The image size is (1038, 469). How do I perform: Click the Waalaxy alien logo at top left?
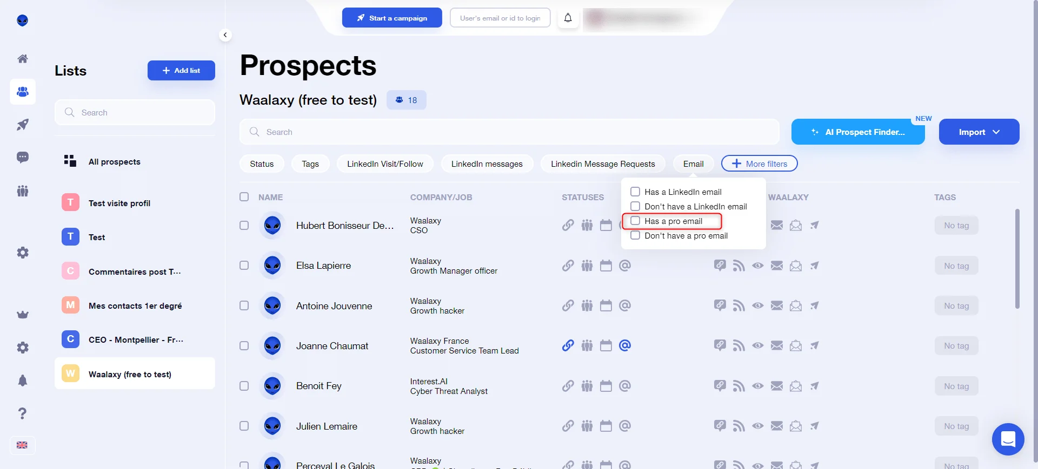pyautogui.click(x=22, y=21)
